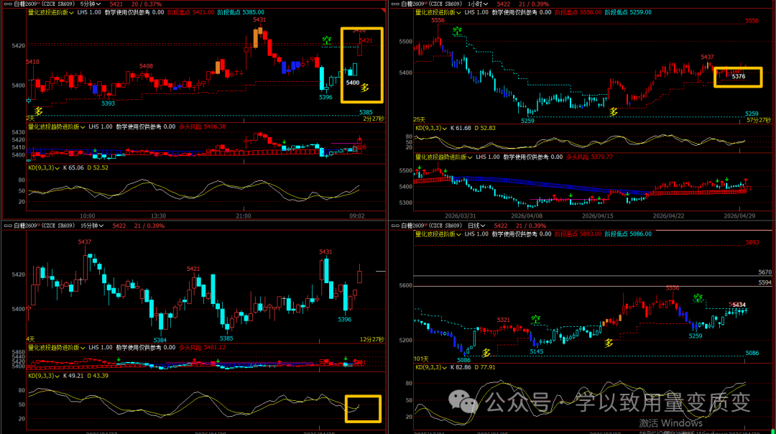
Task: Expand 量化波段进阶版 indicator menu in 5分钟 panel
Action: tap(51, 12)
